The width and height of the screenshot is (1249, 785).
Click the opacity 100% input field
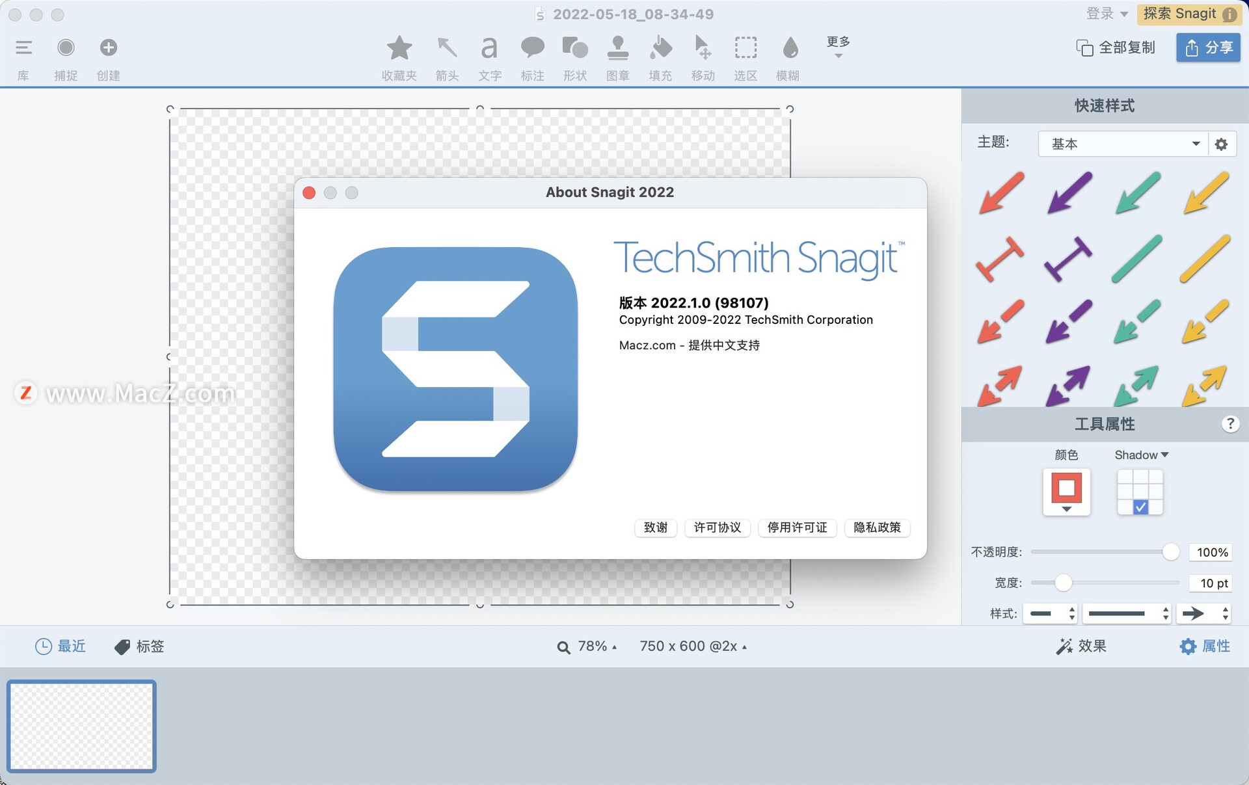coord(1212,552)
